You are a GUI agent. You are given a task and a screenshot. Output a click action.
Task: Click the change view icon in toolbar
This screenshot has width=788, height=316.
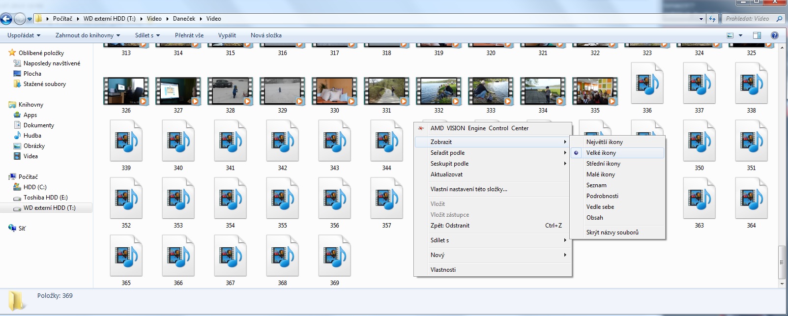(730, 35)
